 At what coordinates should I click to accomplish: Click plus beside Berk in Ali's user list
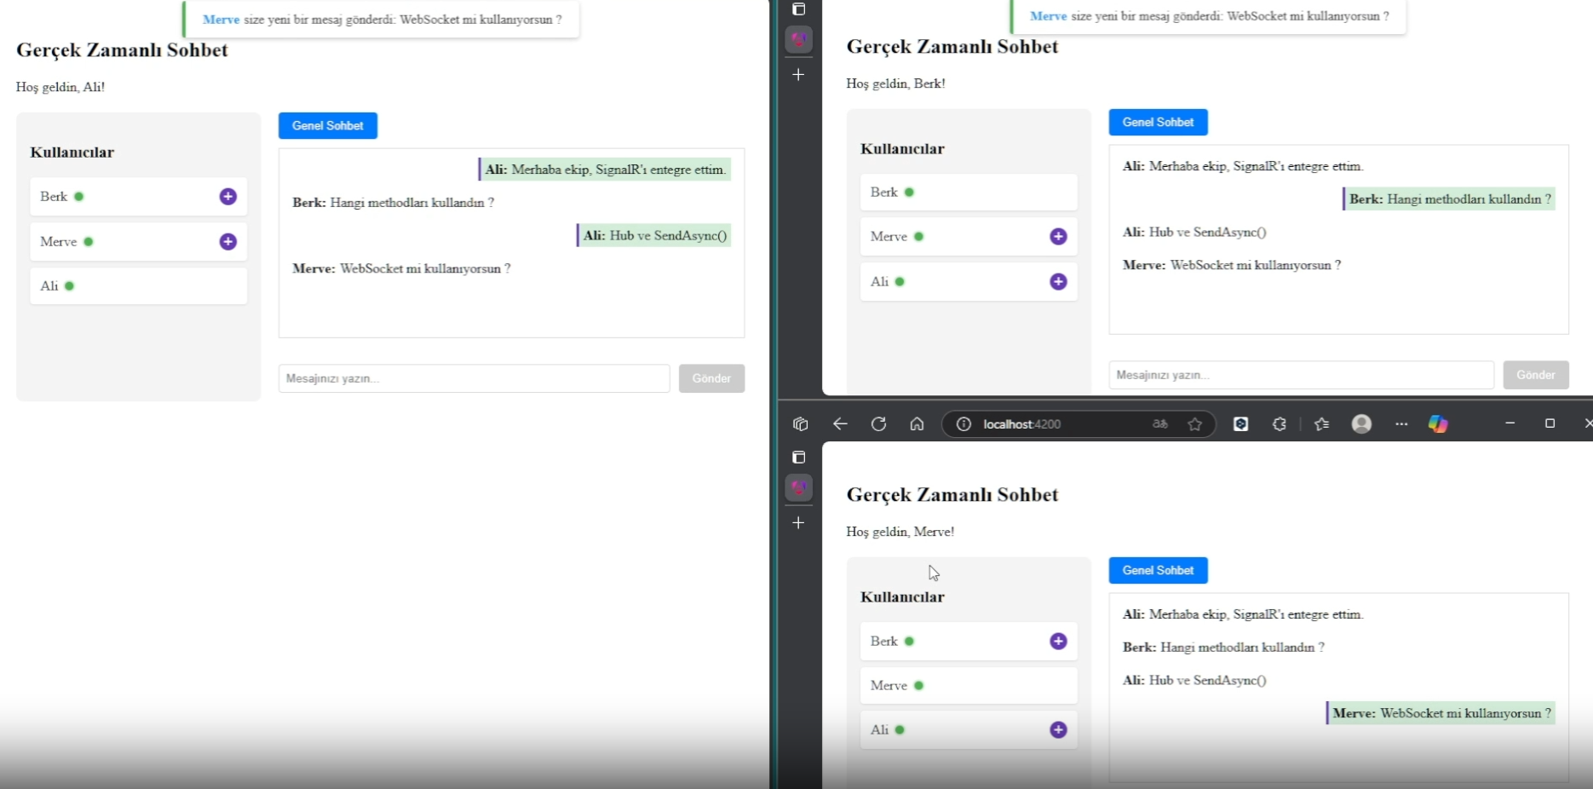(x=227, y=197)
